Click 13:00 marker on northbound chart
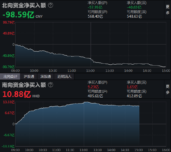This screenshot has width=171, height=152. (x=90, y=71)
